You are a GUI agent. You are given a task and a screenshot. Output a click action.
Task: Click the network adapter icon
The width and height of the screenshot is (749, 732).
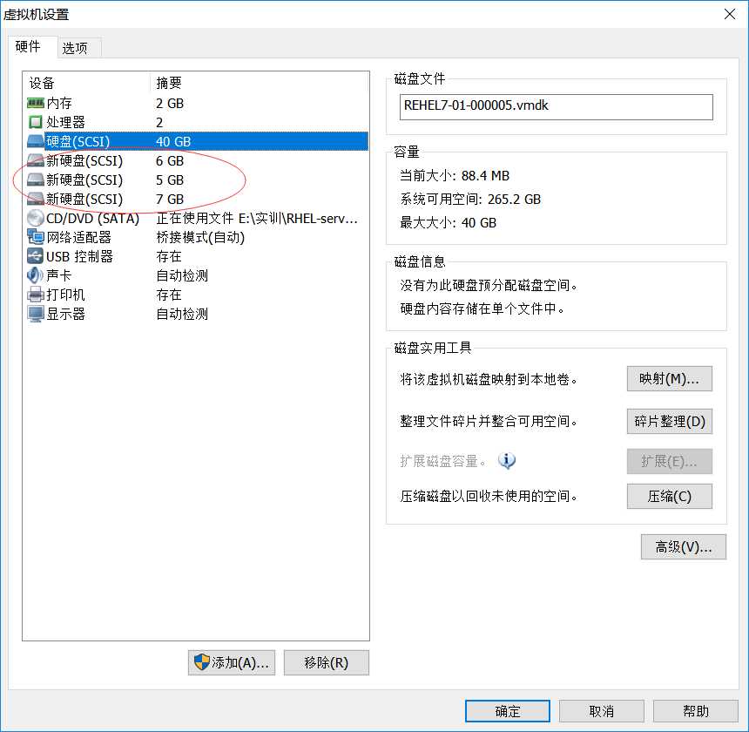point(36,237)
